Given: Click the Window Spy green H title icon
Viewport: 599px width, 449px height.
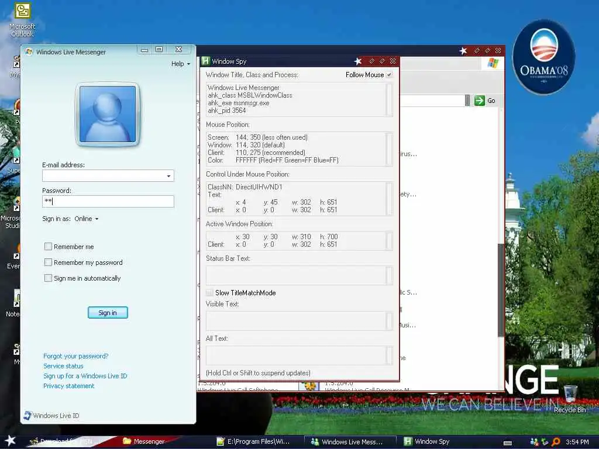Looking at the screenshot, I should (206, 61).
